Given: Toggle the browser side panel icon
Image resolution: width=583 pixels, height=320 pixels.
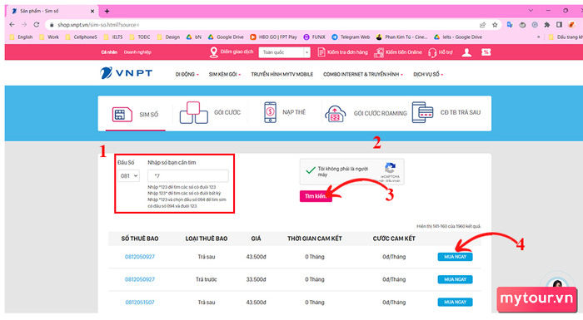Looking at the screenshot, I should 559,25.
